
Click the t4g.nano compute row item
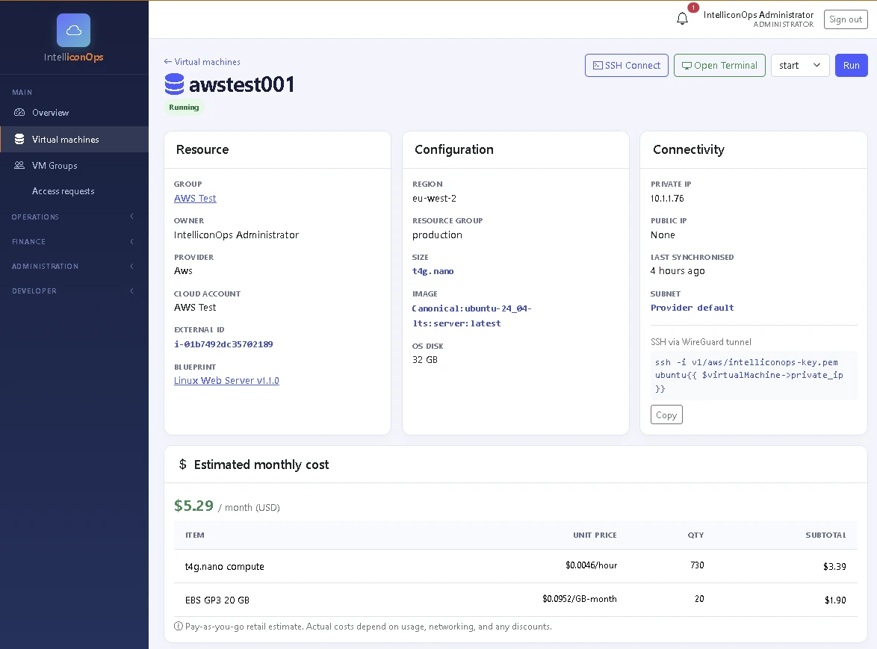coord(224,566)
